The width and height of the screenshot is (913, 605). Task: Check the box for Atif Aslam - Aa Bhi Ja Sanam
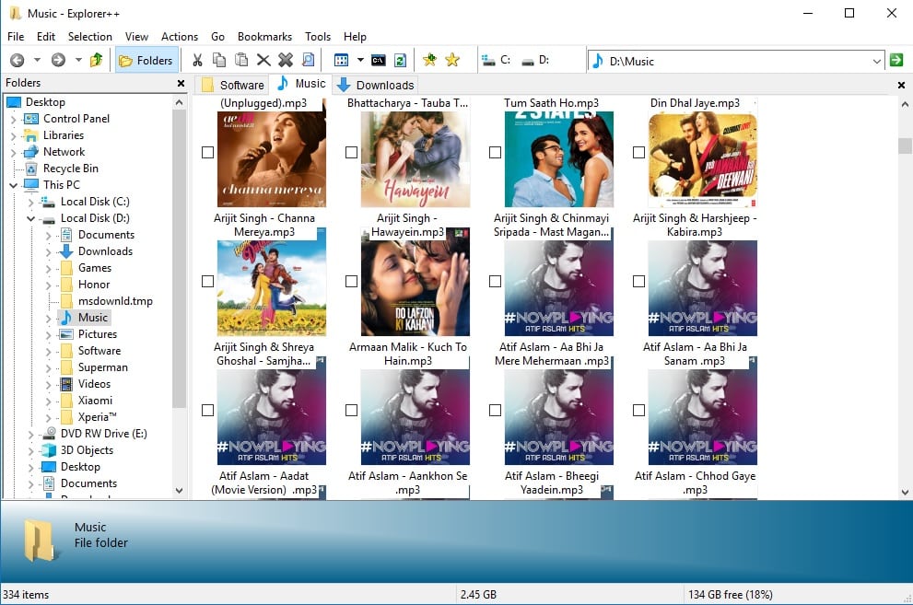(x=638, y=282)
